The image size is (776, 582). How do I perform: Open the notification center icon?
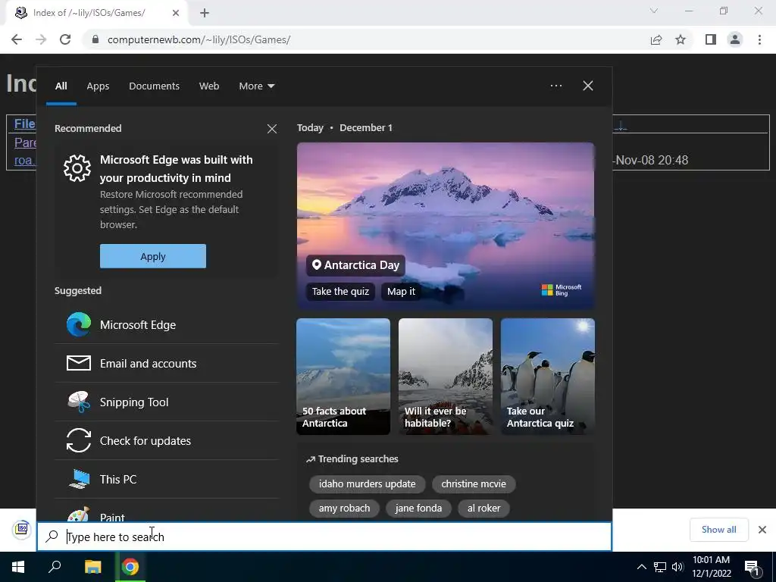[753, 567]
